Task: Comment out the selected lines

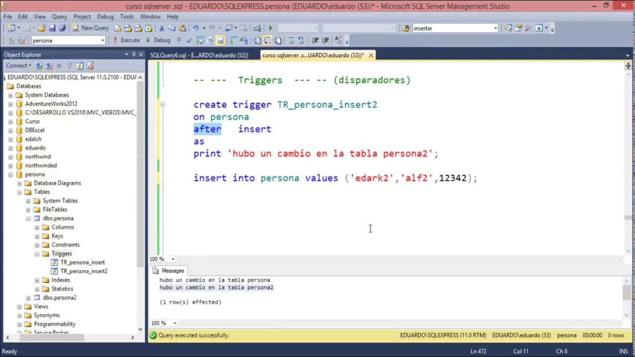Action: (291, 40)
